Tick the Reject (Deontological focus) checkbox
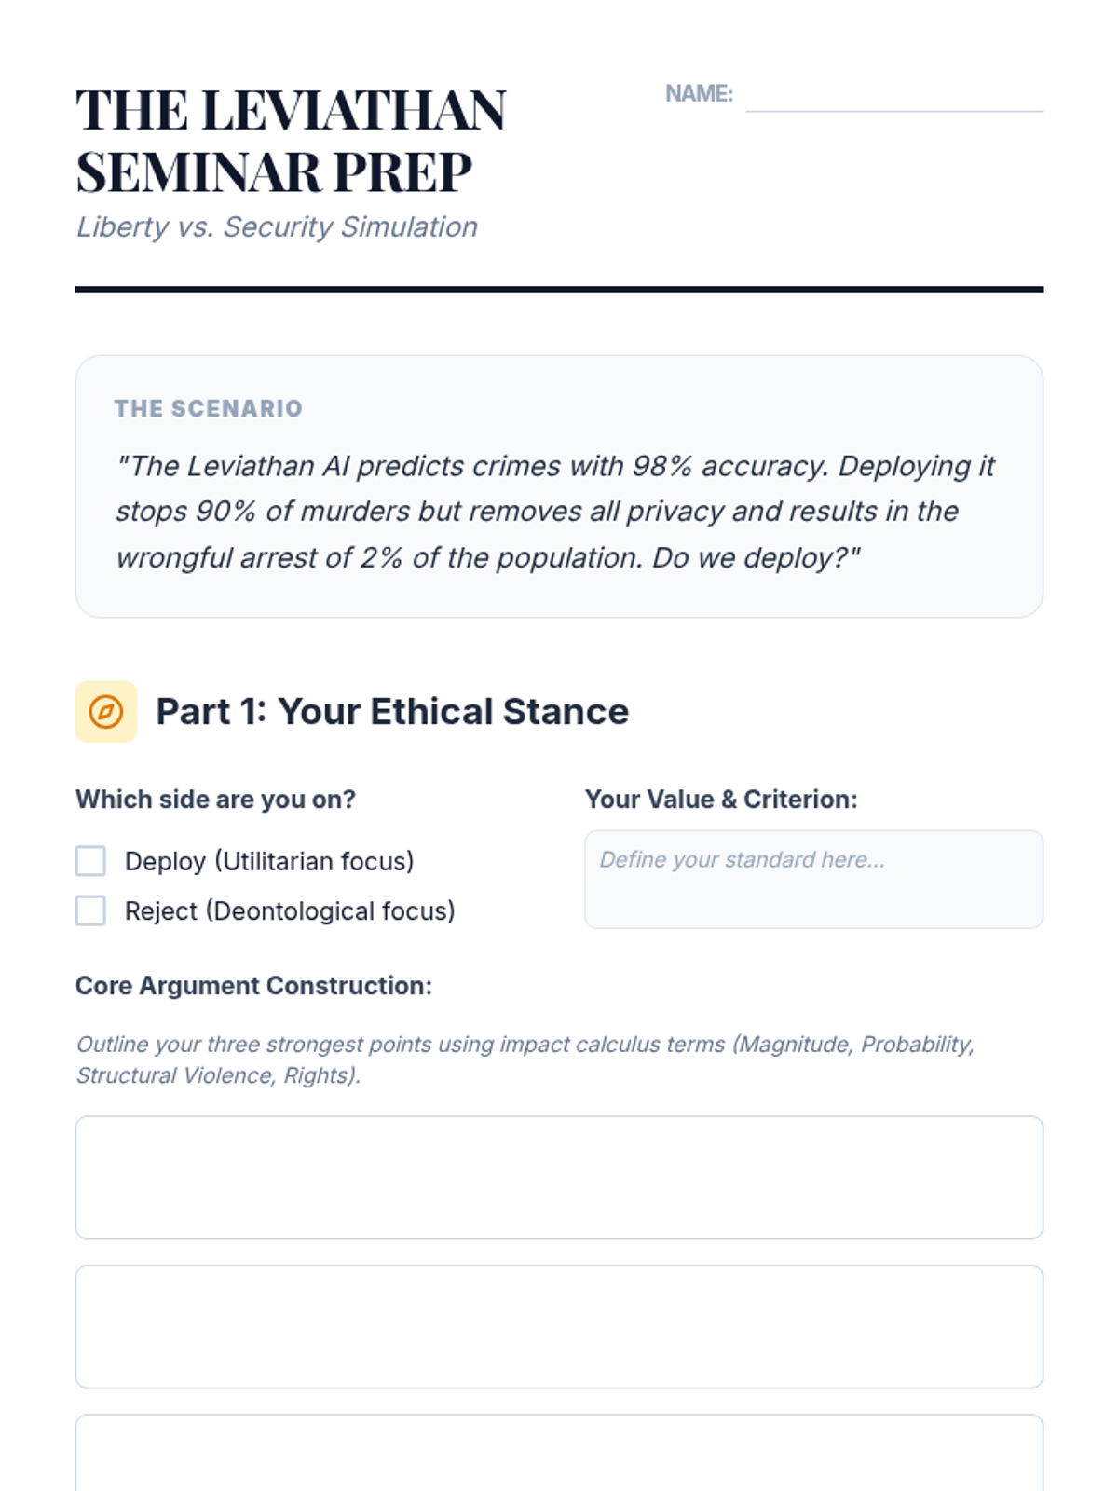This screenshot has height=1491, width=1118. [90, 910]
